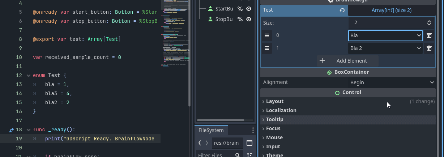Fold the enum Test code block
Image resolution: width=444 pixels, height=157 pixels.
(29, 76)
